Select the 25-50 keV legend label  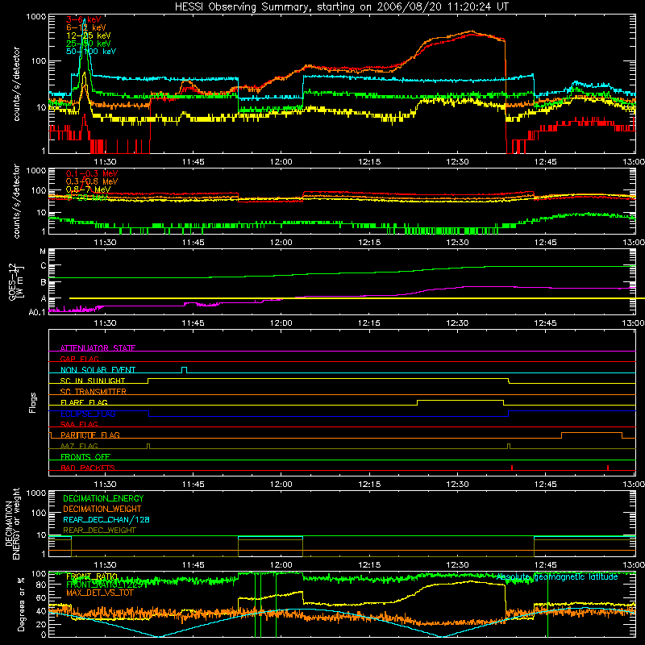pyautogui.click(x=89, y=44)
